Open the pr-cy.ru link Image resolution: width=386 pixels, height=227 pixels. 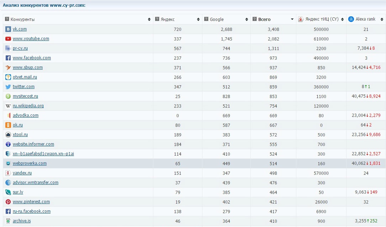20,48
